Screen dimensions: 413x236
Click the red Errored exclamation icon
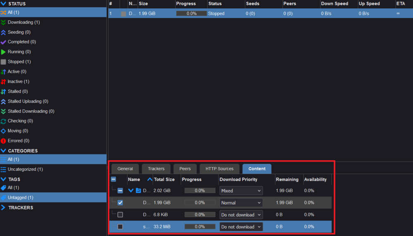click(x=3, y=141)
